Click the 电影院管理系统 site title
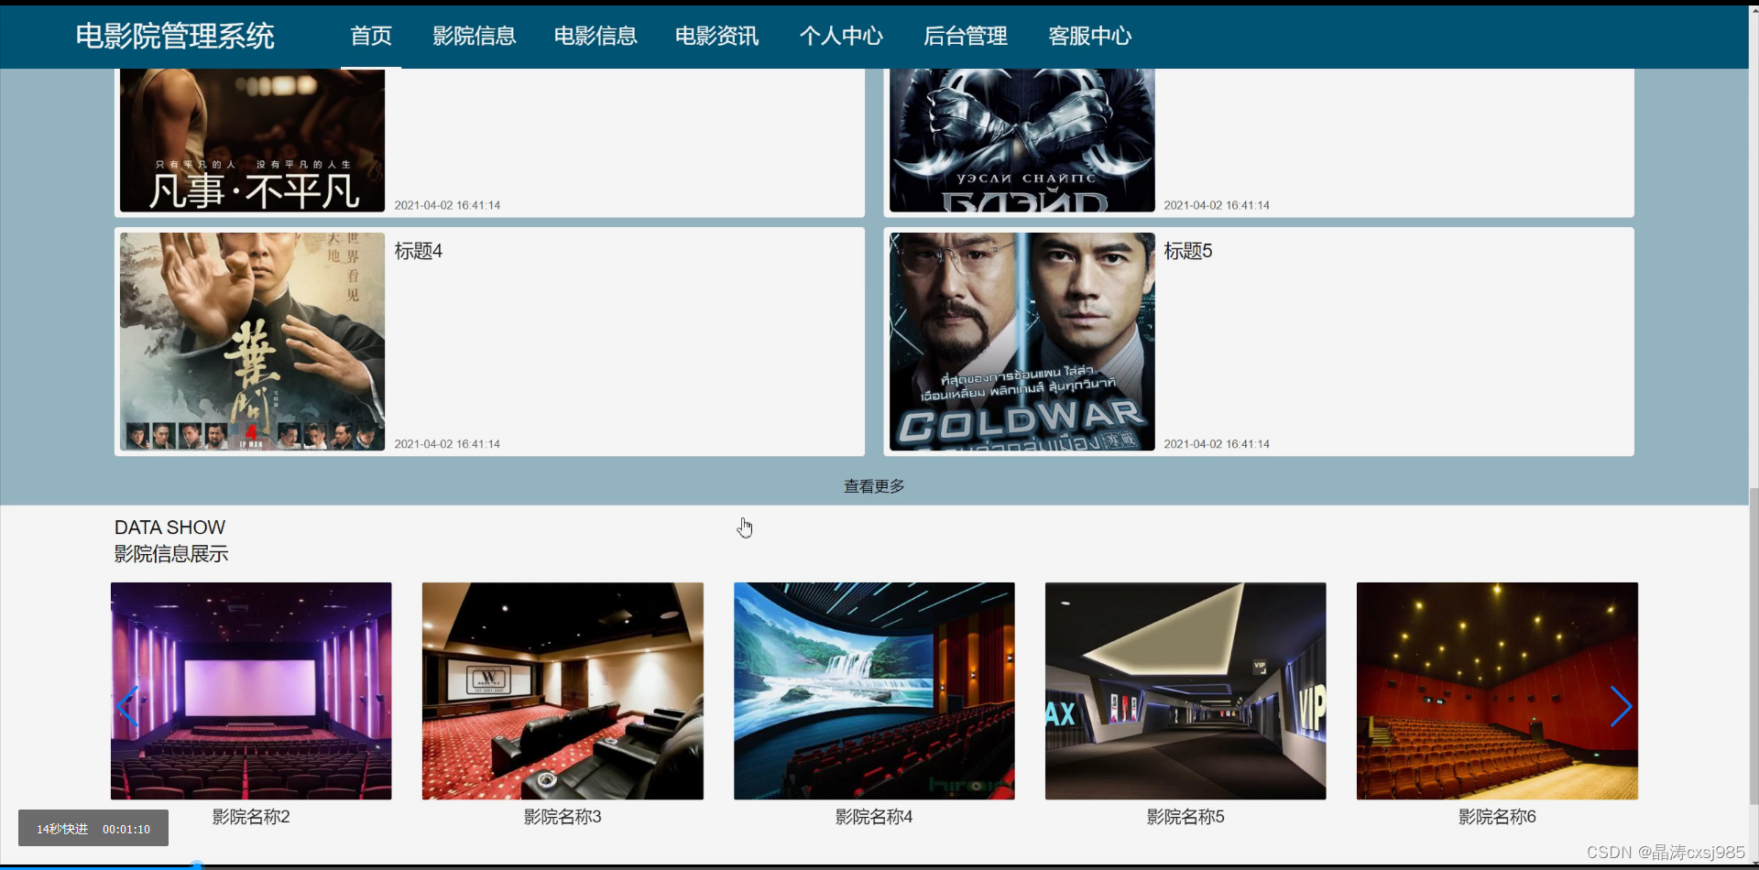 click(x=174, y=36)
